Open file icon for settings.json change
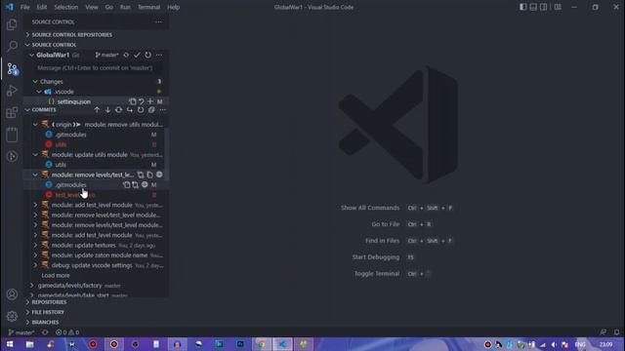Screen dimensions: 625x351 (133, 101)
